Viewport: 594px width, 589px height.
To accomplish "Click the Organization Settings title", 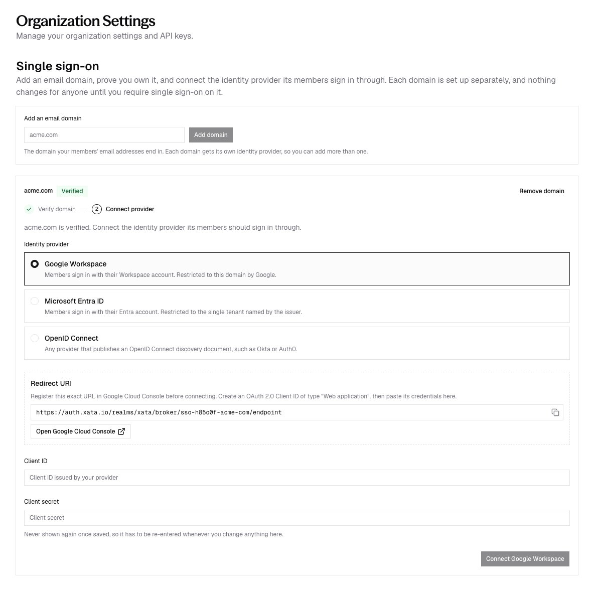I will click(86, 21).
